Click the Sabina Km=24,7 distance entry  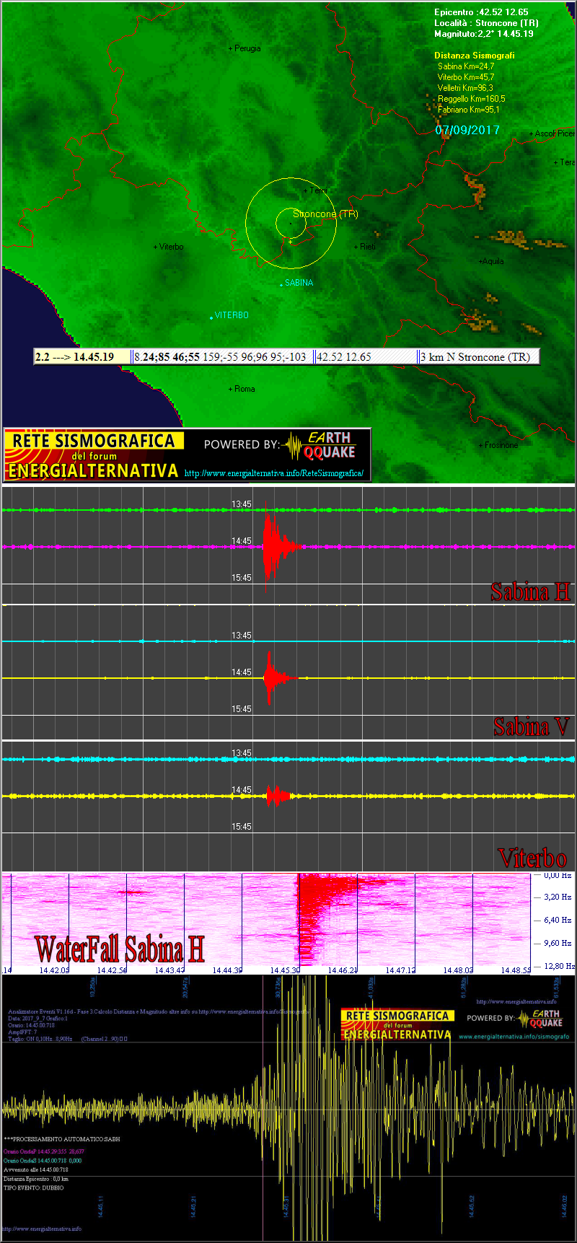point(466,66)
